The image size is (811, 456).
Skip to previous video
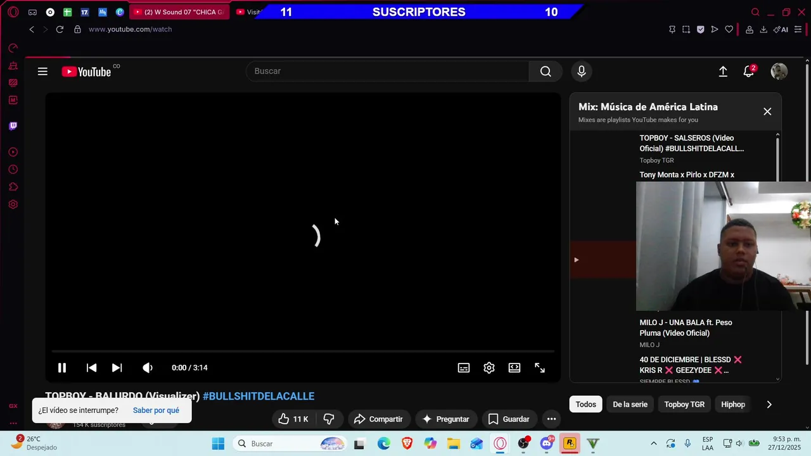[91, 368]
